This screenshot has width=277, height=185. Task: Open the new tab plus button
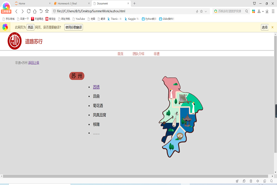point(134,3)
